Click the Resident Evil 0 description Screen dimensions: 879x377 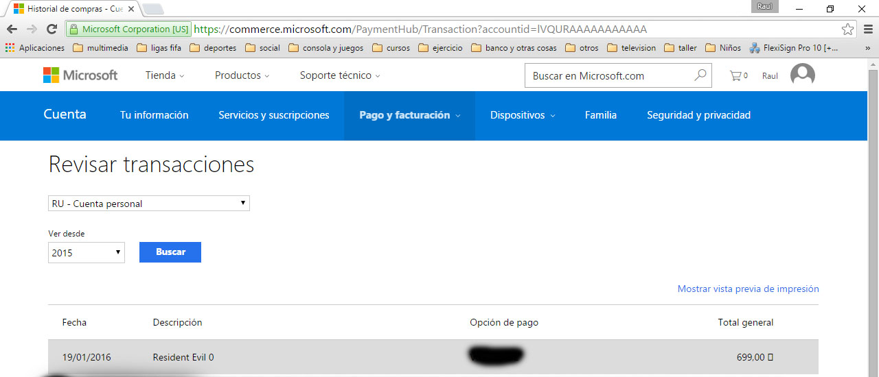(183, 357)
